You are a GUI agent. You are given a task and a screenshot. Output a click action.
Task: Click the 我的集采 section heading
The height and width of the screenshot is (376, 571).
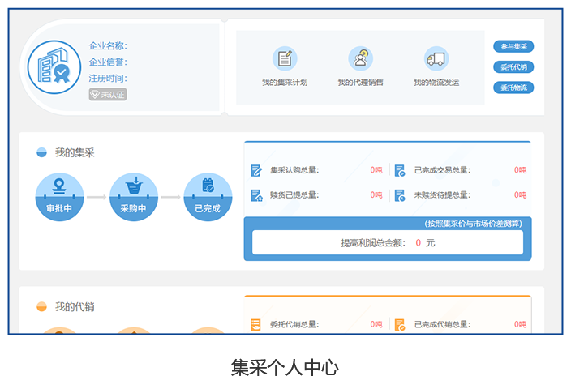(75, 152)
